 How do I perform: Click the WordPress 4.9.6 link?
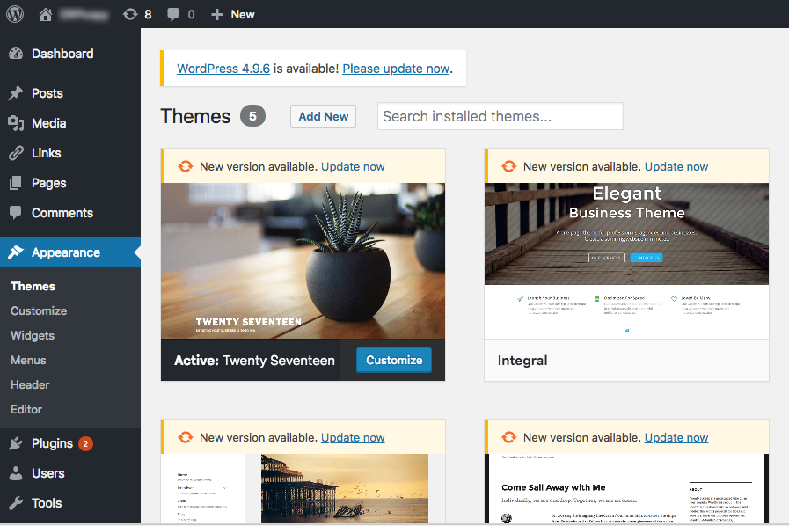click(x=223, y=69)
